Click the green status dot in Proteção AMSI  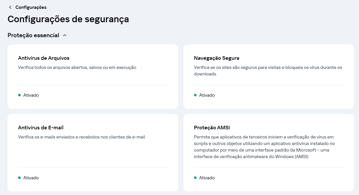pyautogui.click(x=195, y=178)
